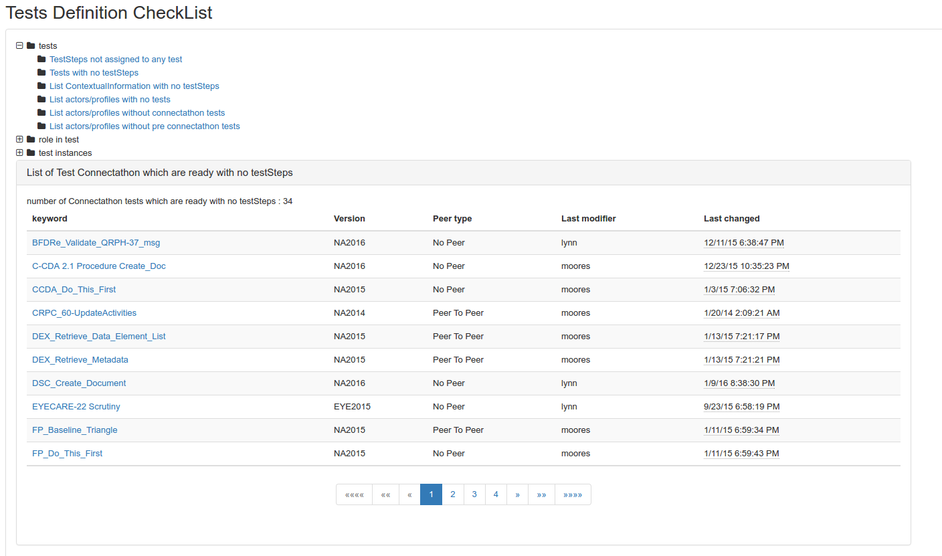Image resolution: width=942 pixels, height=556 pixels.
Task: Click the single-arrow next page button
Action: (517, 494)
